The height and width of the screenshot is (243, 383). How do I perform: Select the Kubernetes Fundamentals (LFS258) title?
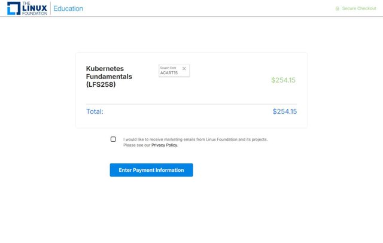click(109, 77)
